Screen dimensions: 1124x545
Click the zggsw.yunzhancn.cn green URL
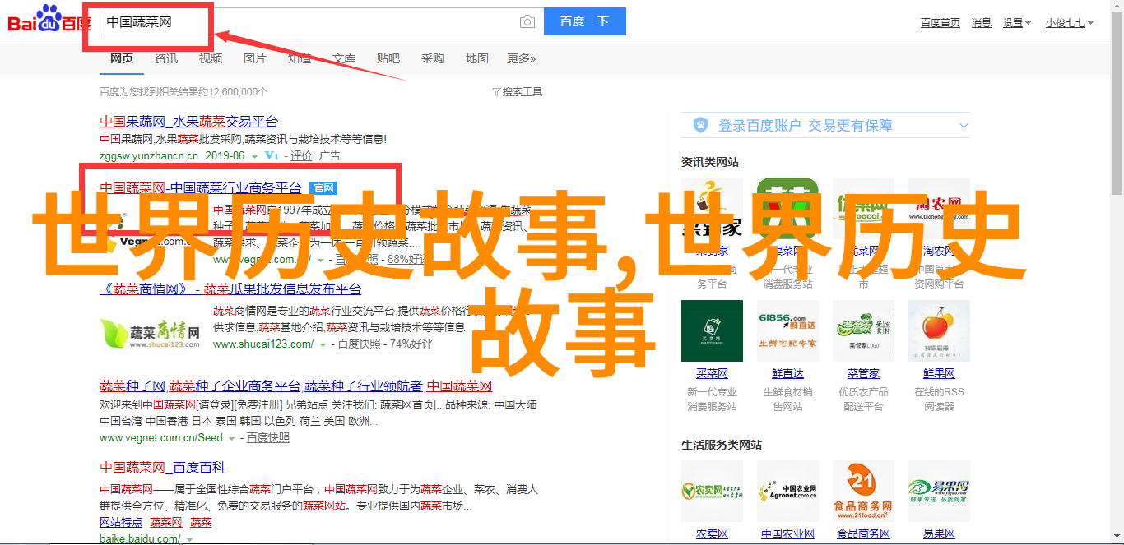click(149, 156)
